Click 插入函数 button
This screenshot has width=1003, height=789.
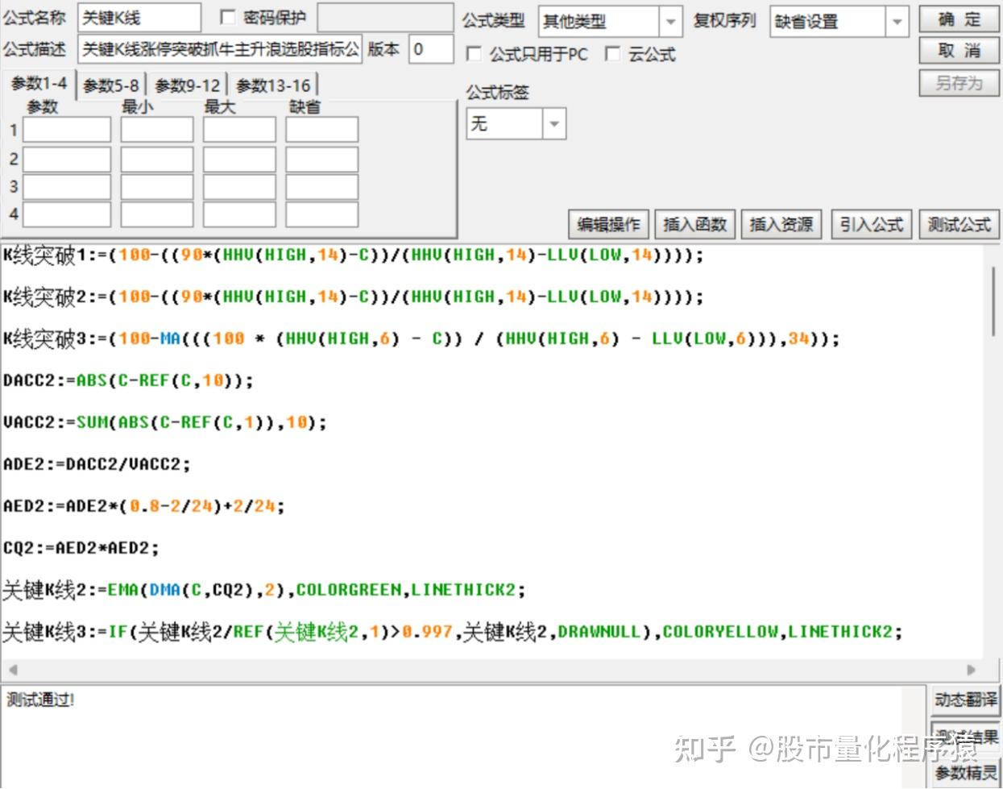click(695, 224)
